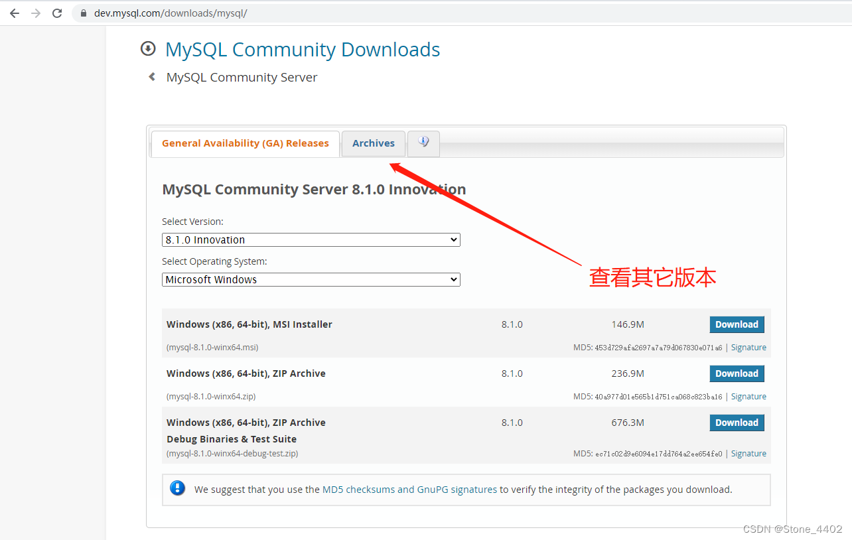This screenshot has width=852, height=540.
Task: Open MD5 checksums and GnuPG signatures link
Action: point(409,490)
